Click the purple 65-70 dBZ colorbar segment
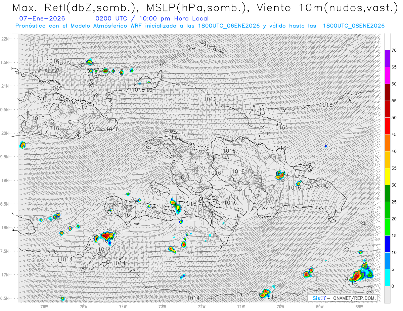Screen dimensions: 403x311 coord(387,59)
